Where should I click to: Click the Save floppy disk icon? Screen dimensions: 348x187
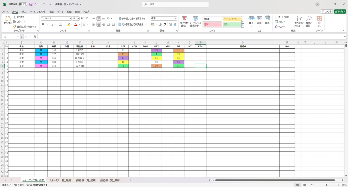[x=31, y=4]
